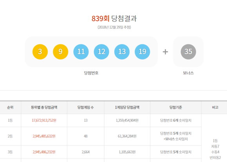The image size is (227, 162).
Task: Click the 비고 column header
Action: [215, 107]
